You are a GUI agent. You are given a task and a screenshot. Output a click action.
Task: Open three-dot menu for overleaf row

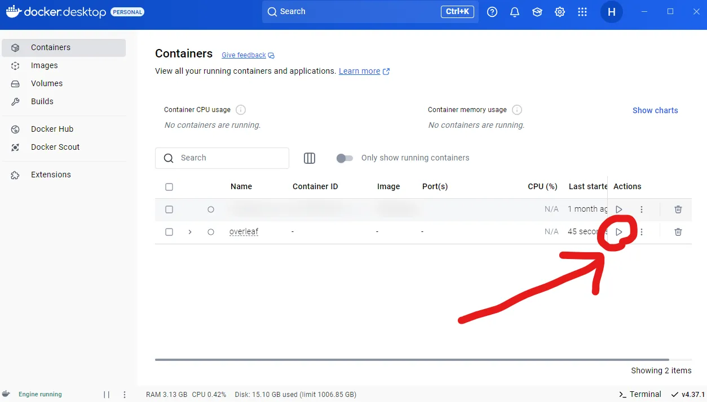642,232
